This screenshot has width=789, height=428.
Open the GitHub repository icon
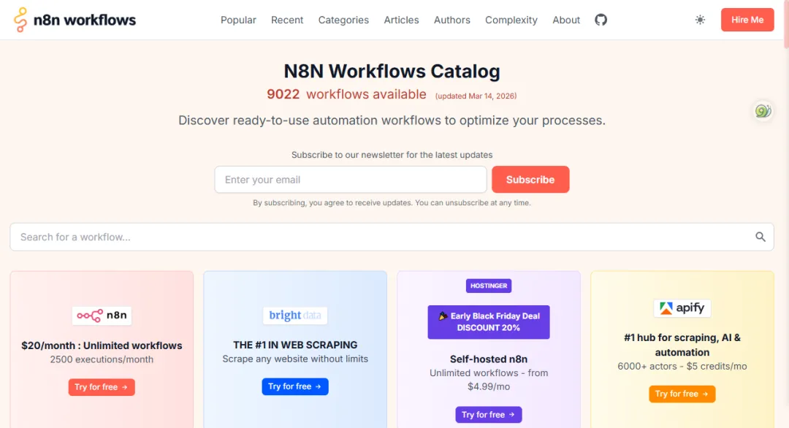click(x=601, y=20)
